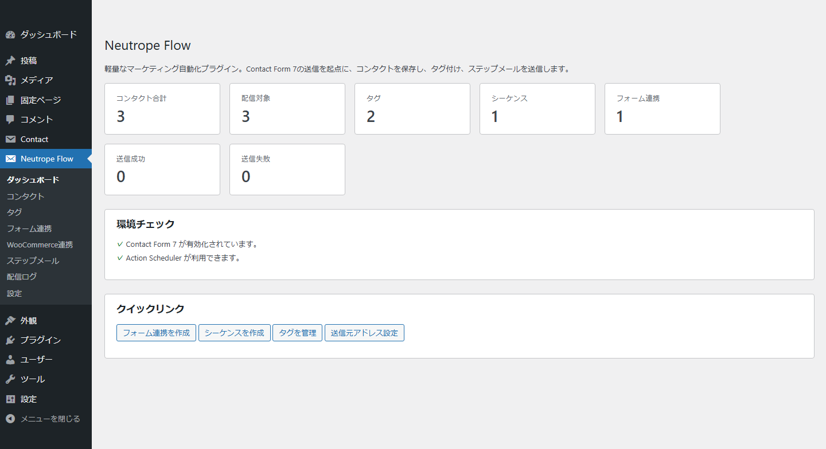This screenshot has height=449, width=826.
Task: Click the wrench icon beside ツール
Action: (10, 379)
